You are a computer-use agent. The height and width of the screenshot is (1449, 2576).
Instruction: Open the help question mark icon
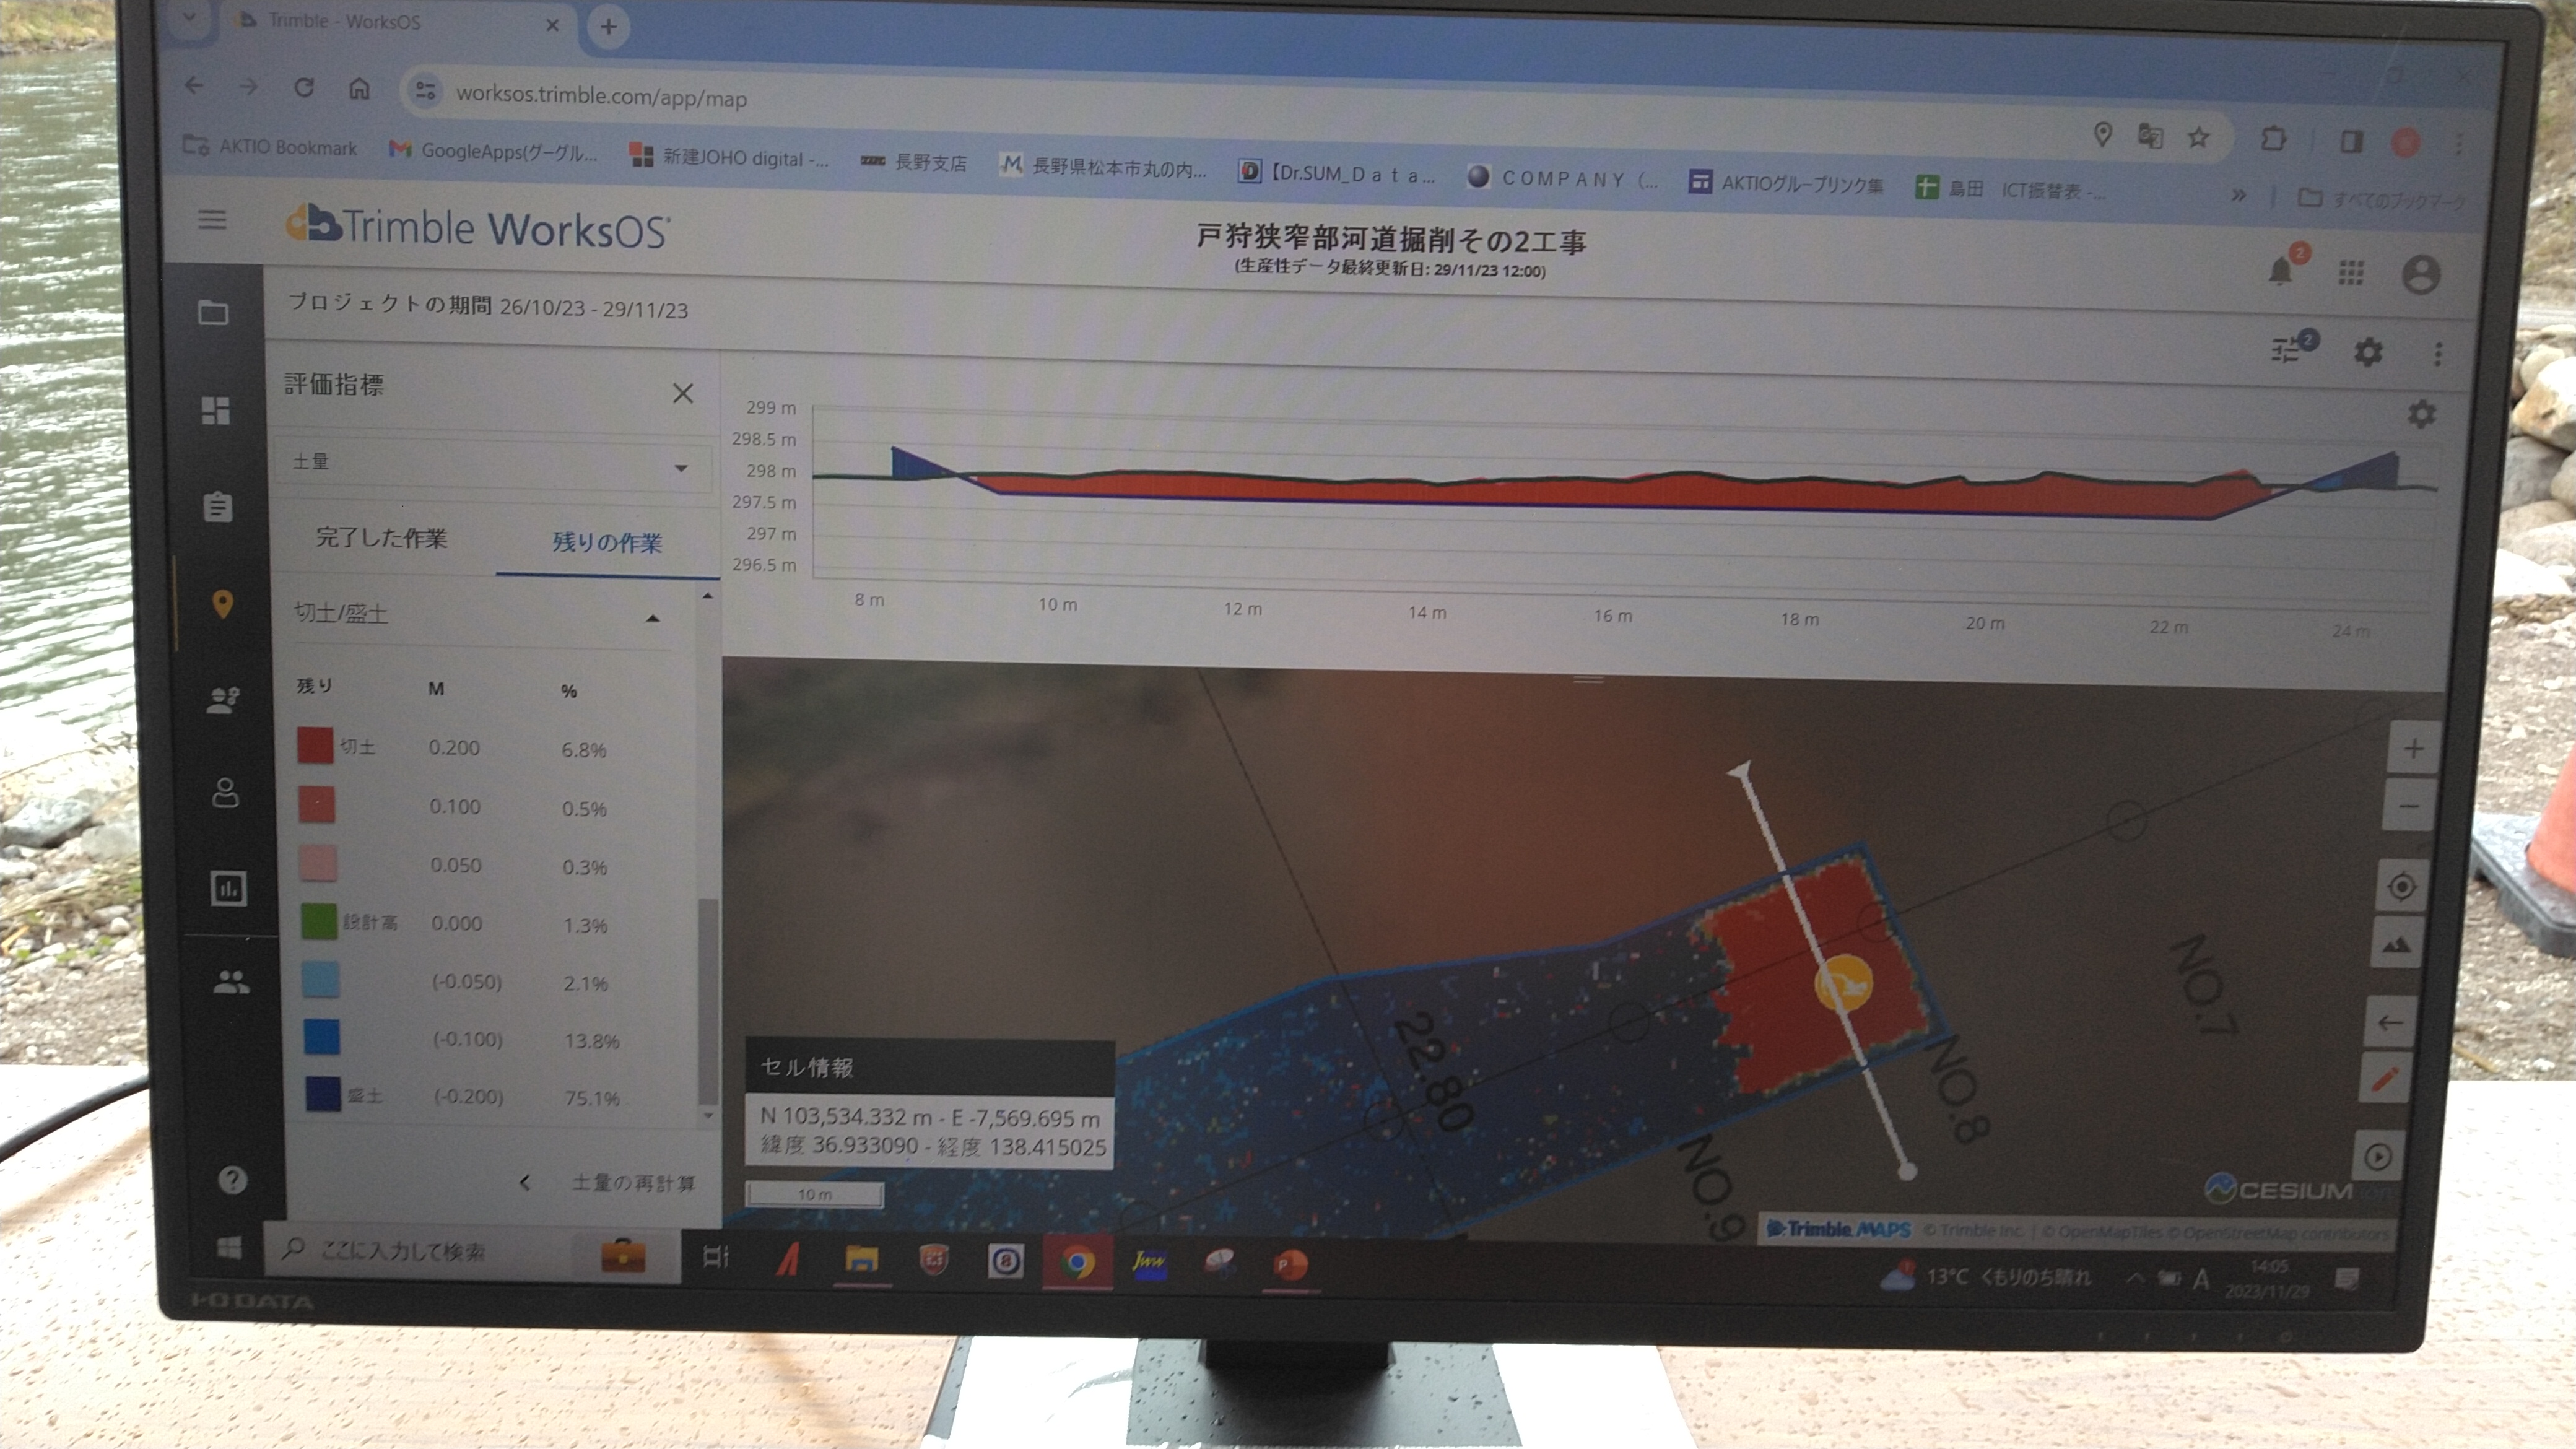[232, 1180]
